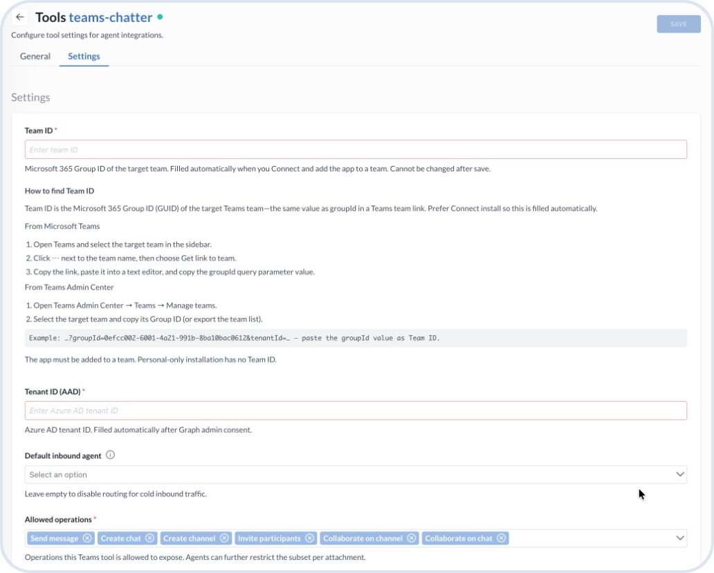This screenshot has width=714, height=573.
Task: Select the Settings tab
Action: [x=84, y=56]
